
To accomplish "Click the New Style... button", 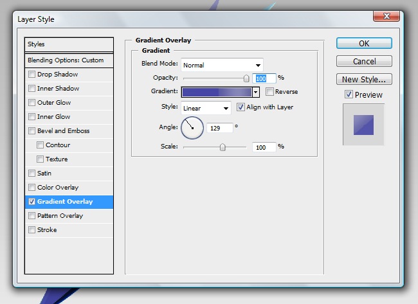I will click(363, 80).
